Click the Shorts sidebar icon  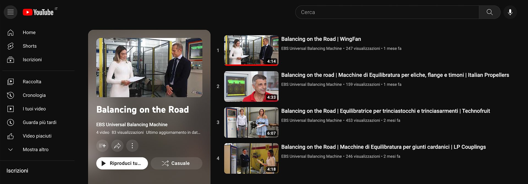10,46
